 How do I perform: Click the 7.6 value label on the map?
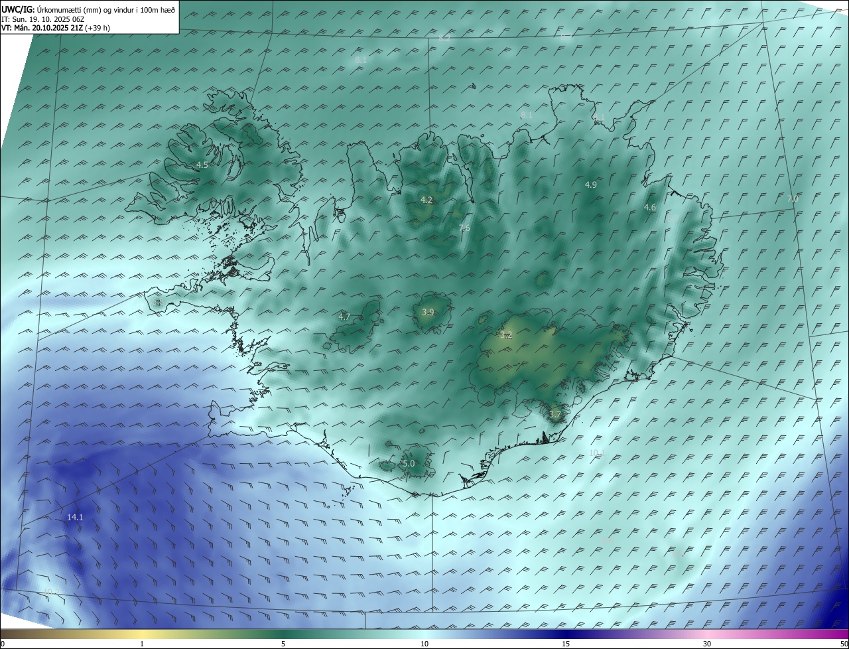(x=464, y=228)
